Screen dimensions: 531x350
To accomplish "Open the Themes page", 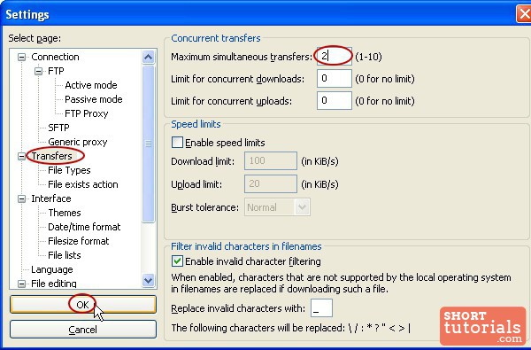I will pos(65,213).
